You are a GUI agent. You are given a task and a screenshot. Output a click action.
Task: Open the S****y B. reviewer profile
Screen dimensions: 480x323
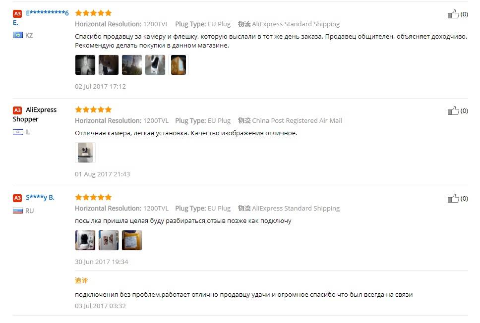(40, 197)
